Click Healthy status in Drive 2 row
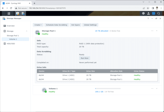Screen dimensions: 164x112 click(137, 79)
